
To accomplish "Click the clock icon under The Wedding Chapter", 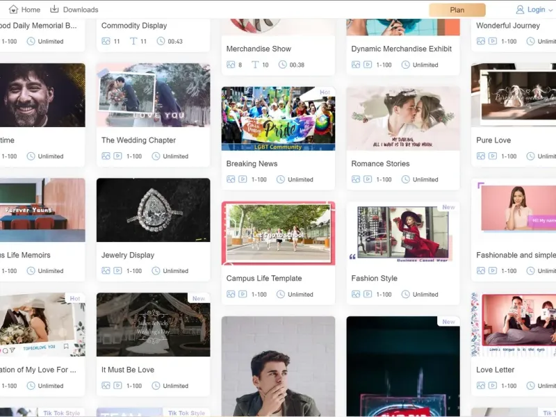I will (156, 156).
